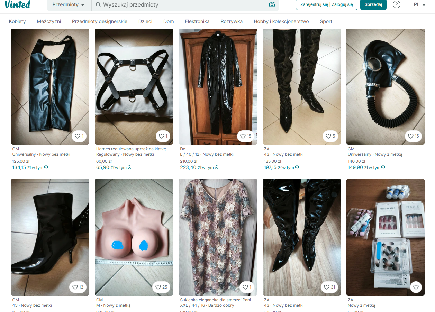Open the help question mark icon
Image resolution: width=435 pixels, height=312 pixels.
point(397,4)
